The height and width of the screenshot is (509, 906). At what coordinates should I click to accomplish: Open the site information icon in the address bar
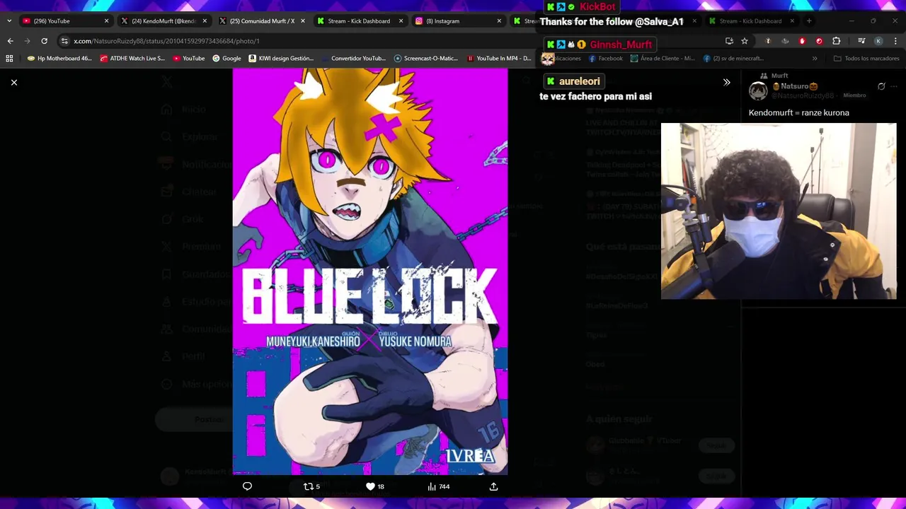pos(64,41)
